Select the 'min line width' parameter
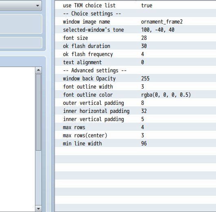216x212 pixels. tap(83, 144)
